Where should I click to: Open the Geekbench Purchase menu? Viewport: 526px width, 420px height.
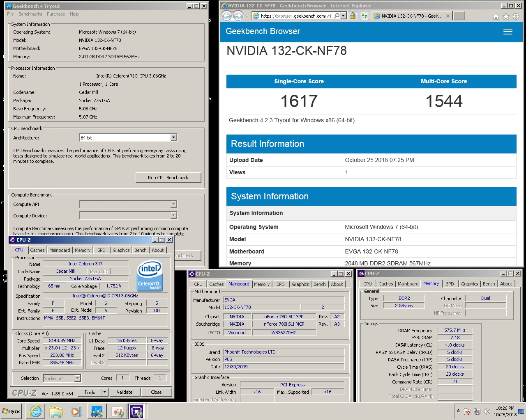coord(56,14)
